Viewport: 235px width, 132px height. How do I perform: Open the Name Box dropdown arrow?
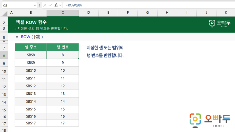pos(35,5)
